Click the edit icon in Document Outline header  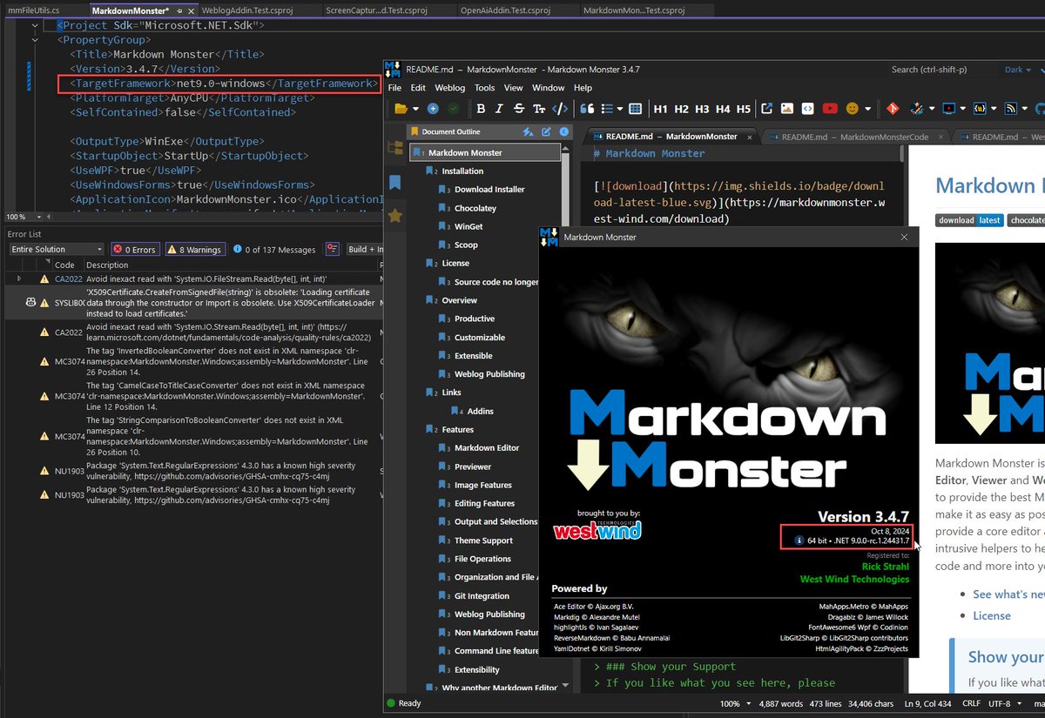(x=546, y=131)
